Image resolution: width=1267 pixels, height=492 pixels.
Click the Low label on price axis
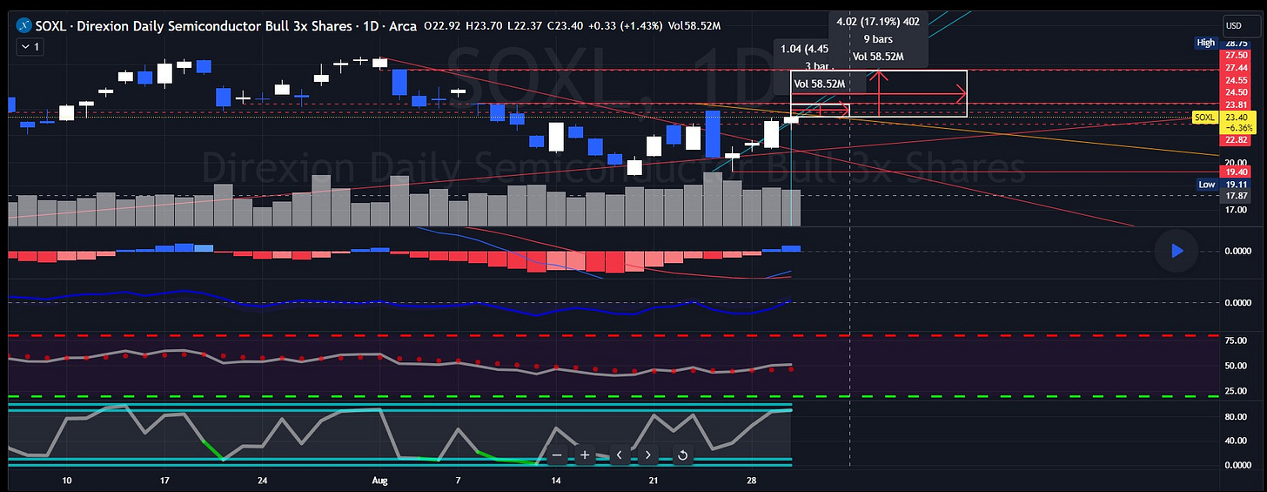[1206, 185]
